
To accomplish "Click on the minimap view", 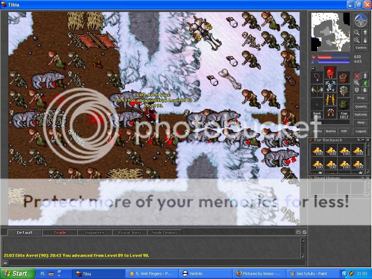I will (330, 32).
